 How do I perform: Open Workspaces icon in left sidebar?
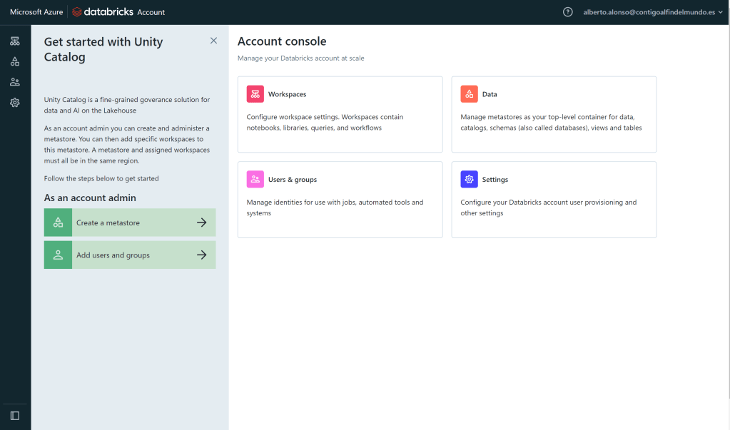(15, 41)
